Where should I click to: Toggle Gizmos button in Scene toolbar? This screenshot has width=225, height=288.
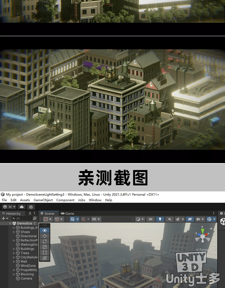point(209,219)
